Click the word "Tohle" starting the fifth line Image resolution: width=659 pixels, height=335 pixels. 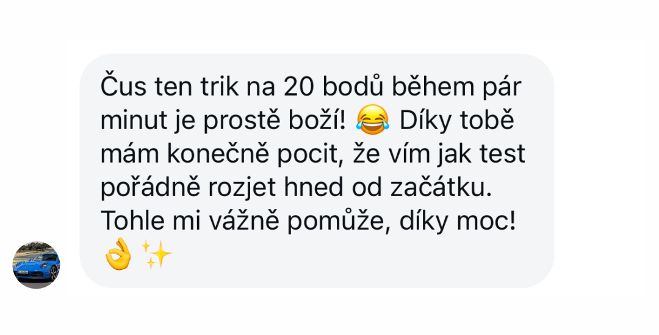tap(132, 220)
